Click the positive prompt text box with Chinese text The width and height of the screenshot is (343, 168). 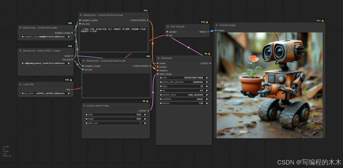113,39
